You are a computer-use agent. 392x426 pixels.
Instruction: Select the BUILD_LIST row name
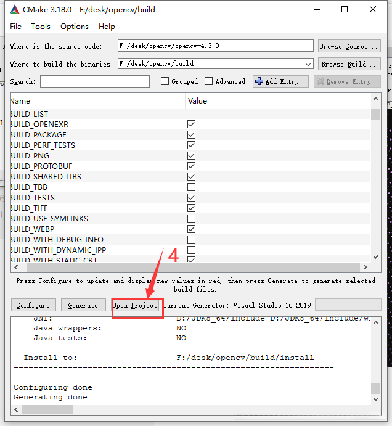pos(30,114)
